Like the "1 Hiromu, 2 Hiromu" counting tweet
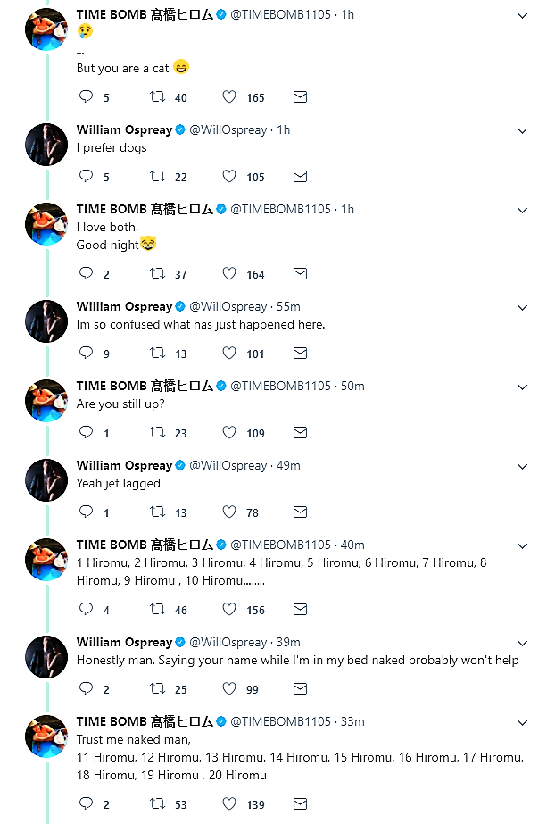The height and width of the screenshot is (824, 555). coord(229,610)
